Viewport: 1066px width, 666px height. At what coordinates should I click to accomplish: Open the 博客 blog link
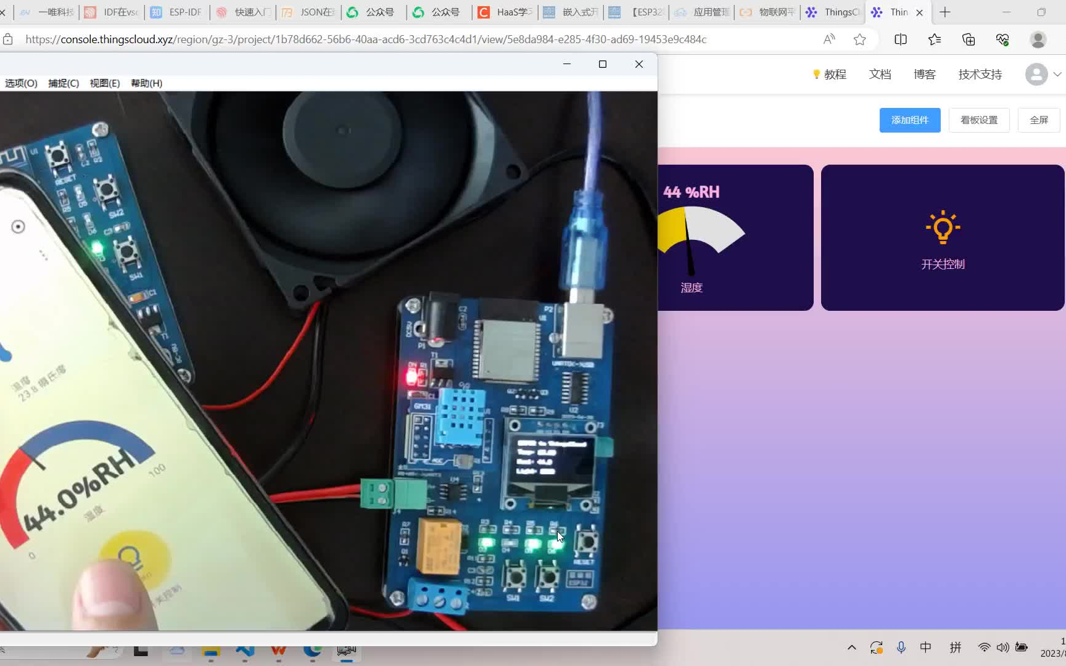coord(925,75)
